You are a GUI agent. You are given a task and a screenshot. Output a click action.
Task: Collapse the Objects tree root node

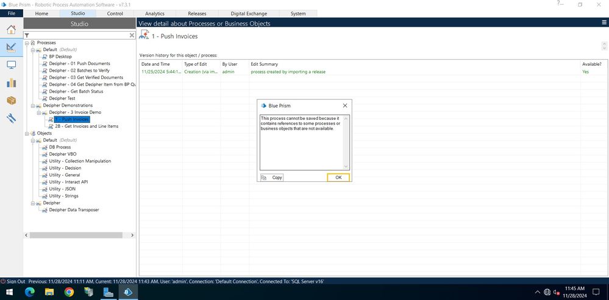pos(26,133)
